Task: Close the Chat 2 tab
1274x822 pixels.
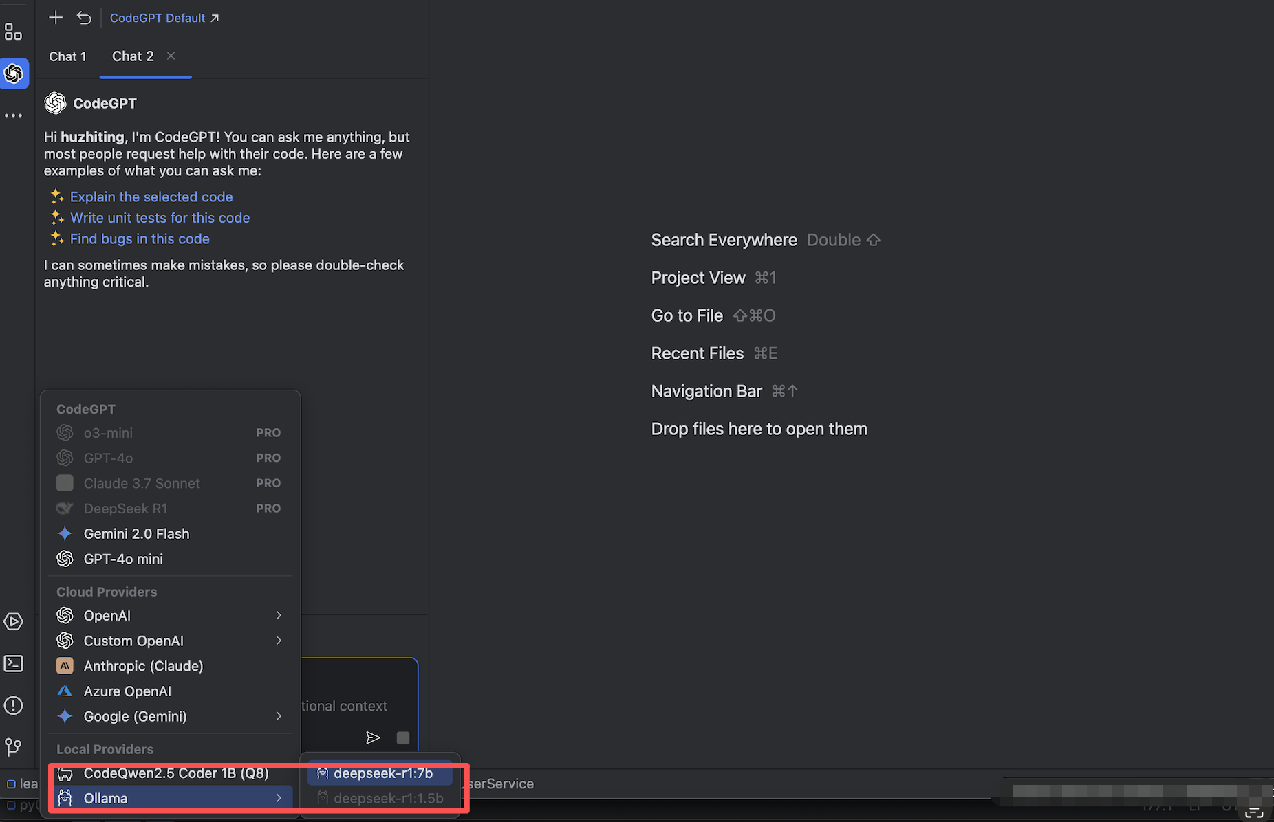Action: (171, 56)
